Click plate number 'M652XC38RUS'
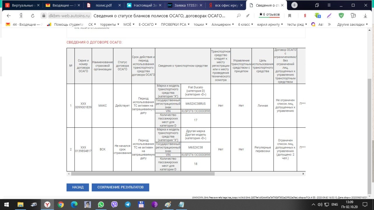Image resolution: width=374 pixels, height=210 pixels. (x=195, y=104)
